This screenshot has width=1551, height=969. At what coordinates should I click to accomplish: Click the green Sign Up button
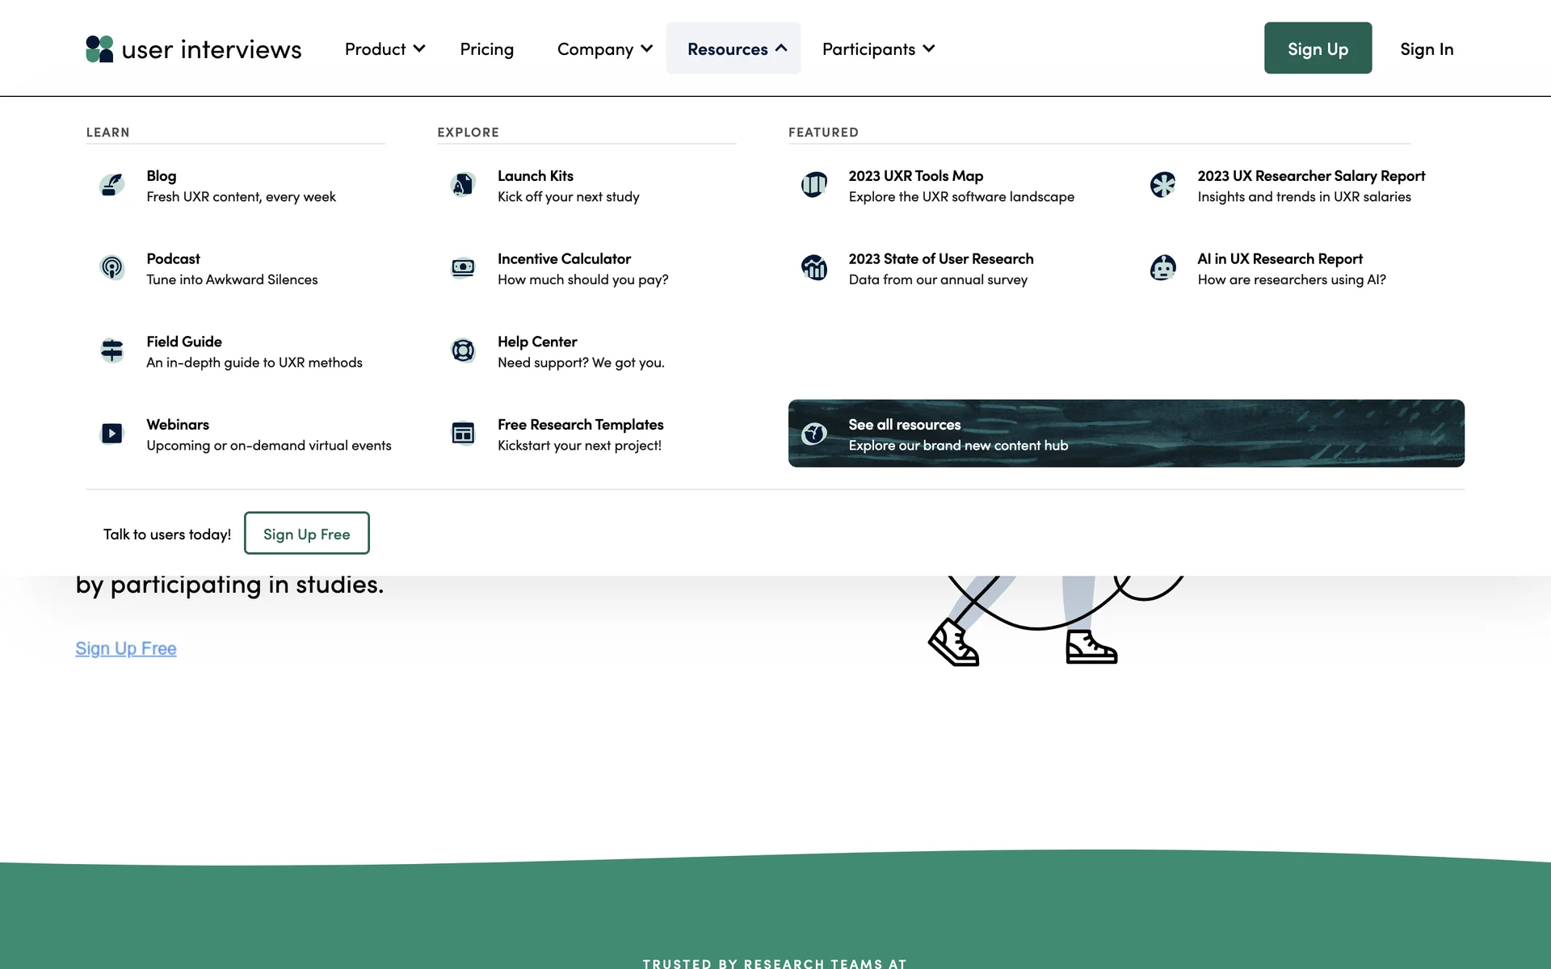[x=1318, y=48]
